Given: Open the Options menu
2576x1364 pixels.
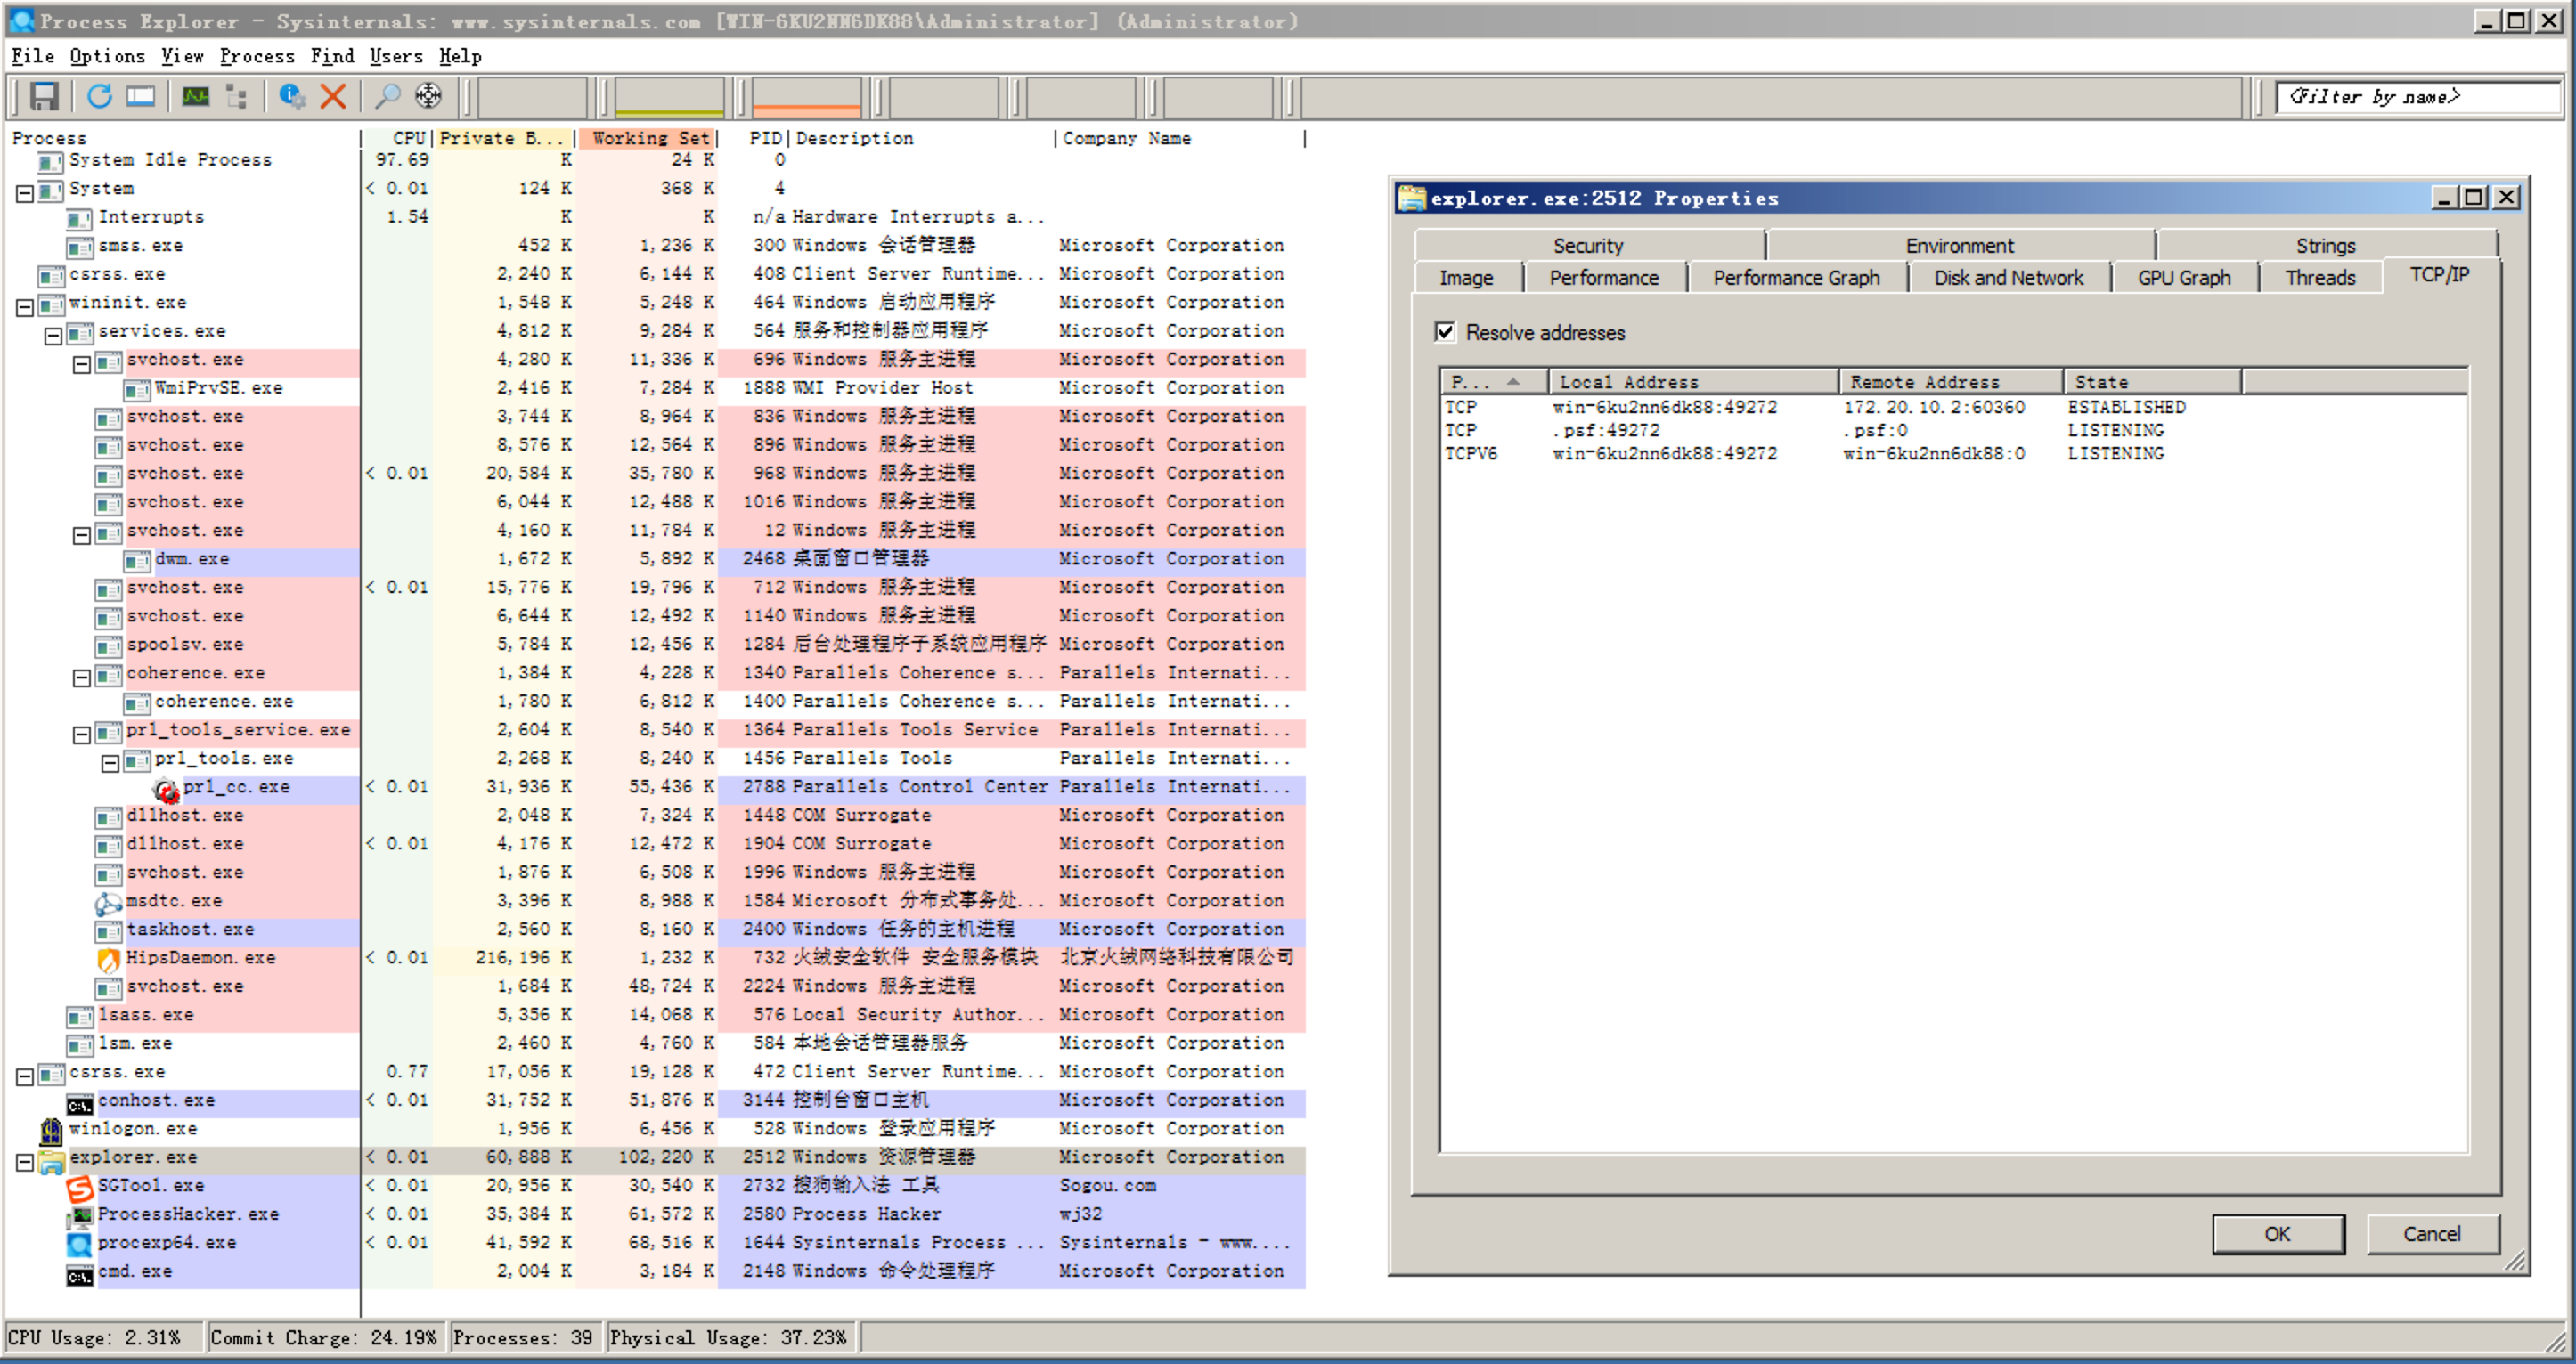Looking at the screenshot, I should (106, 56).
